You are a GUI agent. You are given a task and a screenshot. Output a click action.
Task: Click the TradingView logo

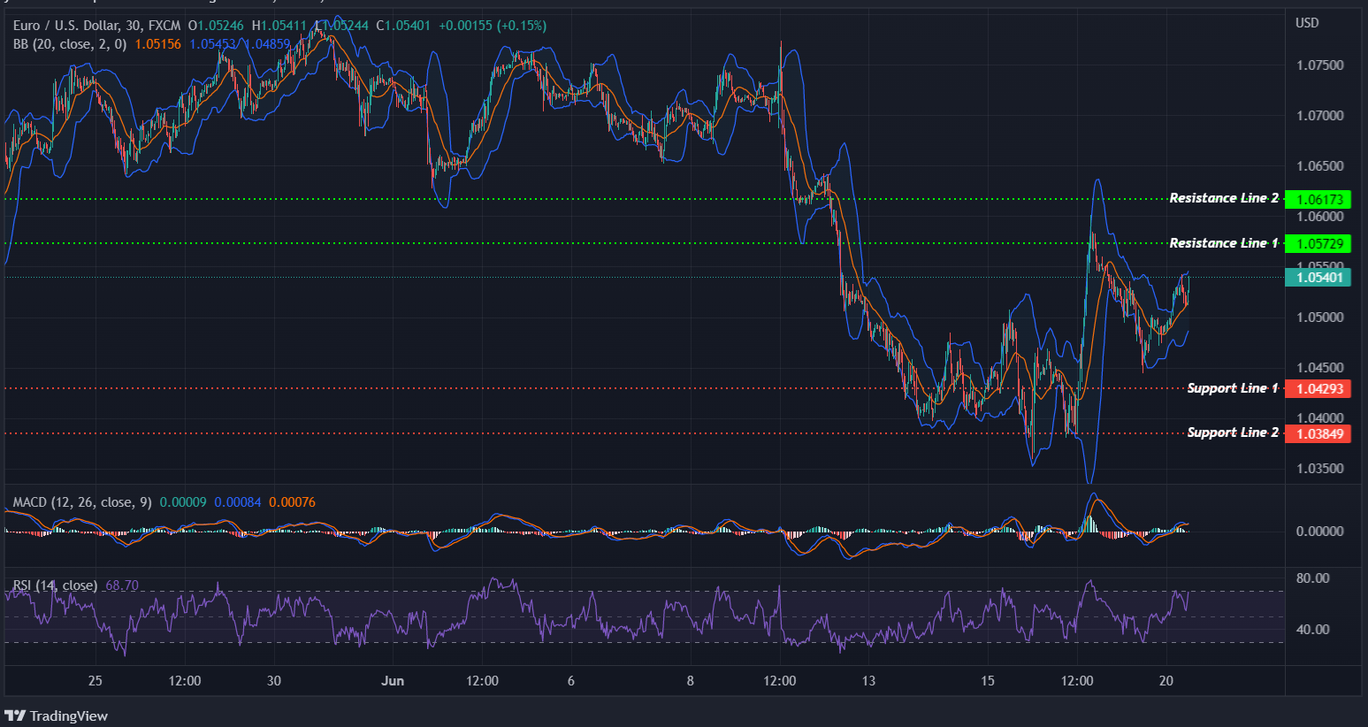pyautogui.click(x=56, y=716)
